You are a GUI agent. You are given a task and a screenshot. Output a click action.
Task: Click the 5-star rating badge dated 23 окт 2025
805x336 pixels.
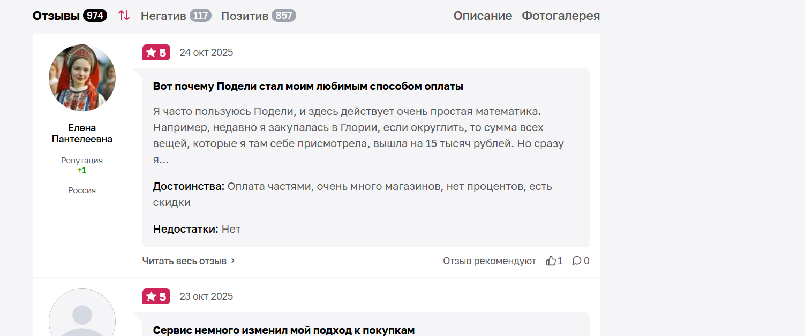click(156, 296)
